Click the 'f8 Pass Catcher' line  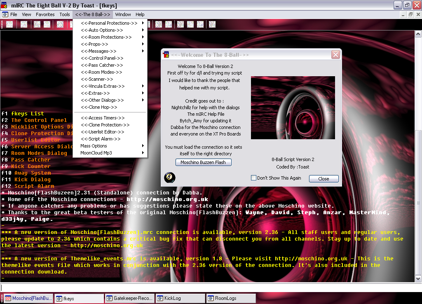26,159
